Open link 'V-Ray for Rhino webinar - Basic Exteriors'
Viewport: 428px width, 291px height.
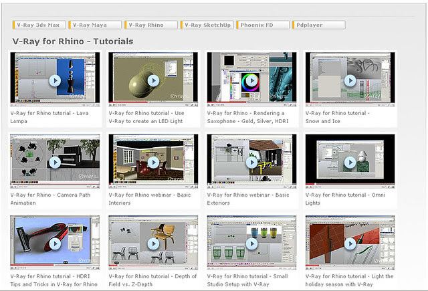point(248,199)
